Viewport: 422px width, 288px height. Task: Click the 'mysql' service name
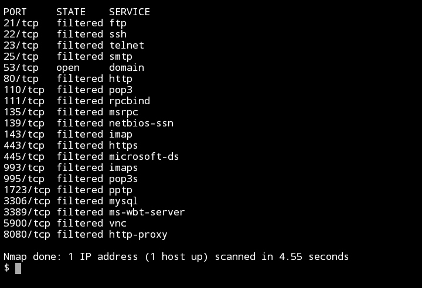(124, 201)
